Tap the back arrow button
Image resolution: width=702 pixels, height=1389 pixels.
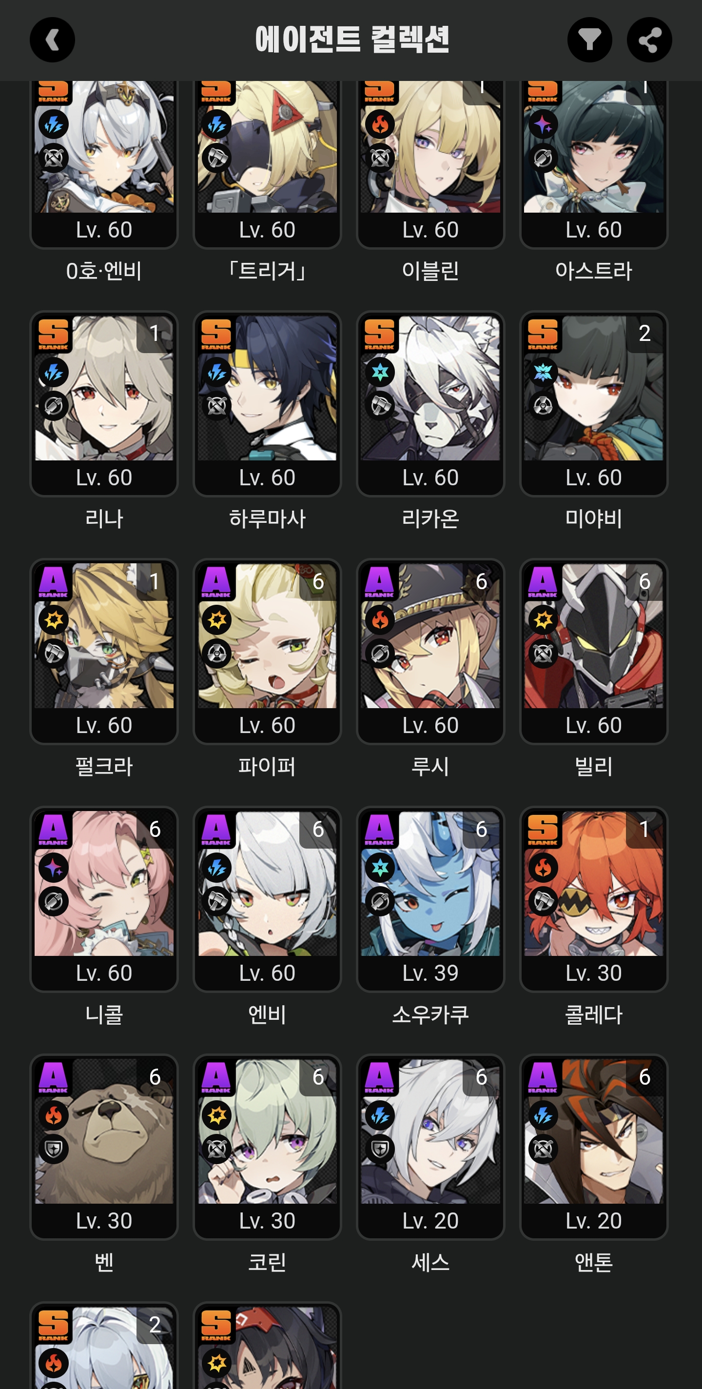(x=52, y=40)
